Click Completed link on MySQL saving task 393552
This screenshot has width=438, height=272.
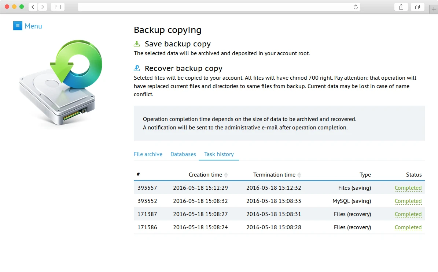(408, 201)
